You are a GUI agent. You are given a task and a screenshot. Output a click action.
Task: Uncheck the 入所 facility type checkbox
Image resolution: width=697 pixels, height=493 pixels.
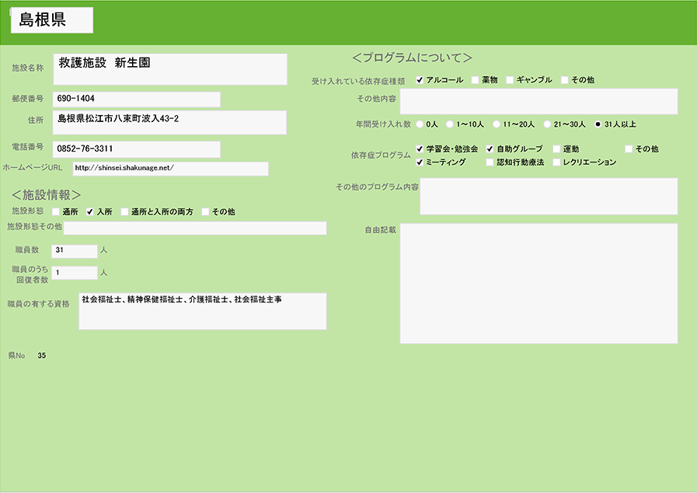90,212
